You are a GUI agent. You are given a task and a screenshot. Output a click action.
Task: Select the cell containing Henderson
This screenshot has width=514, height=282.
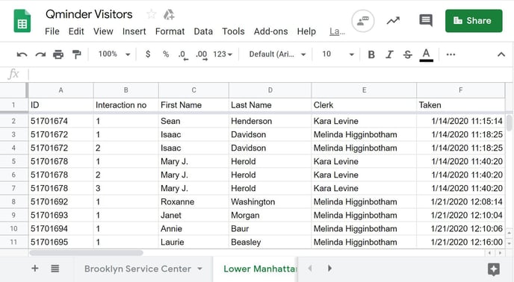270,121
